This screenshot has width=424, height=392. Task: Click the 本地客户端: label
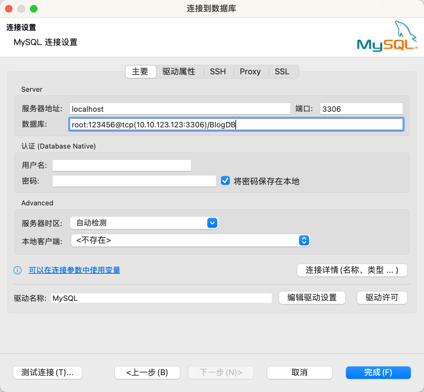tap(42, 241)
